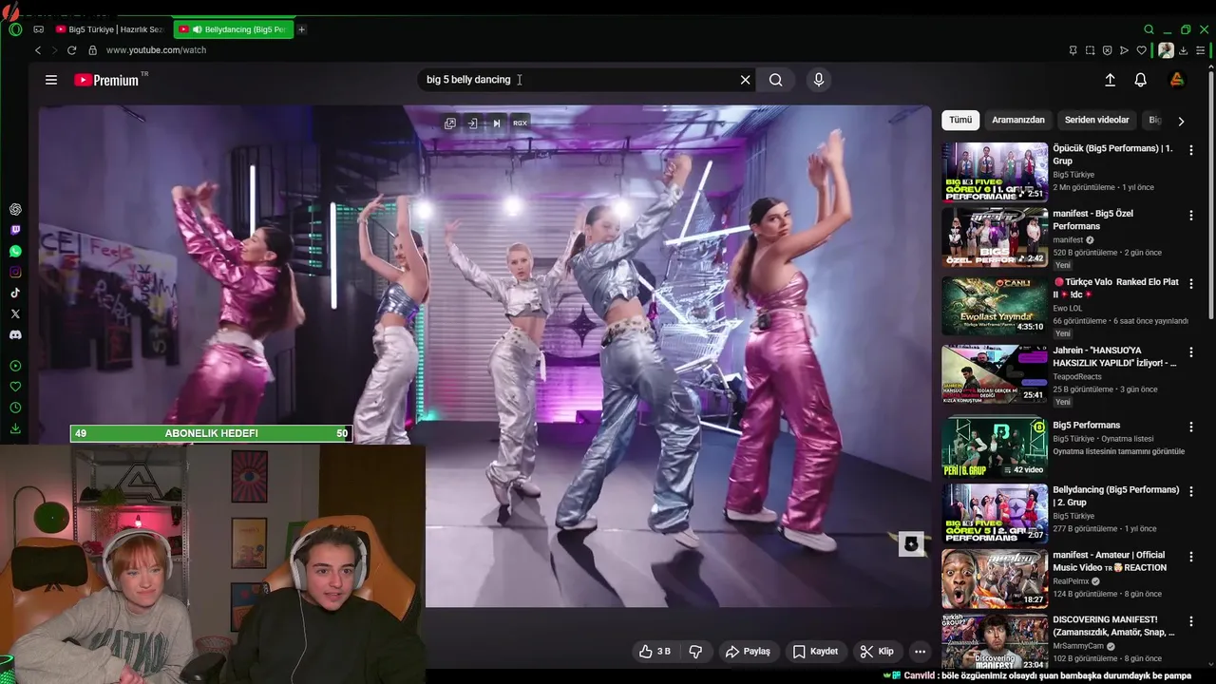The image size is (1216, 684).
Task: Open browser tab search magnifier
Action: (1149, 29)
